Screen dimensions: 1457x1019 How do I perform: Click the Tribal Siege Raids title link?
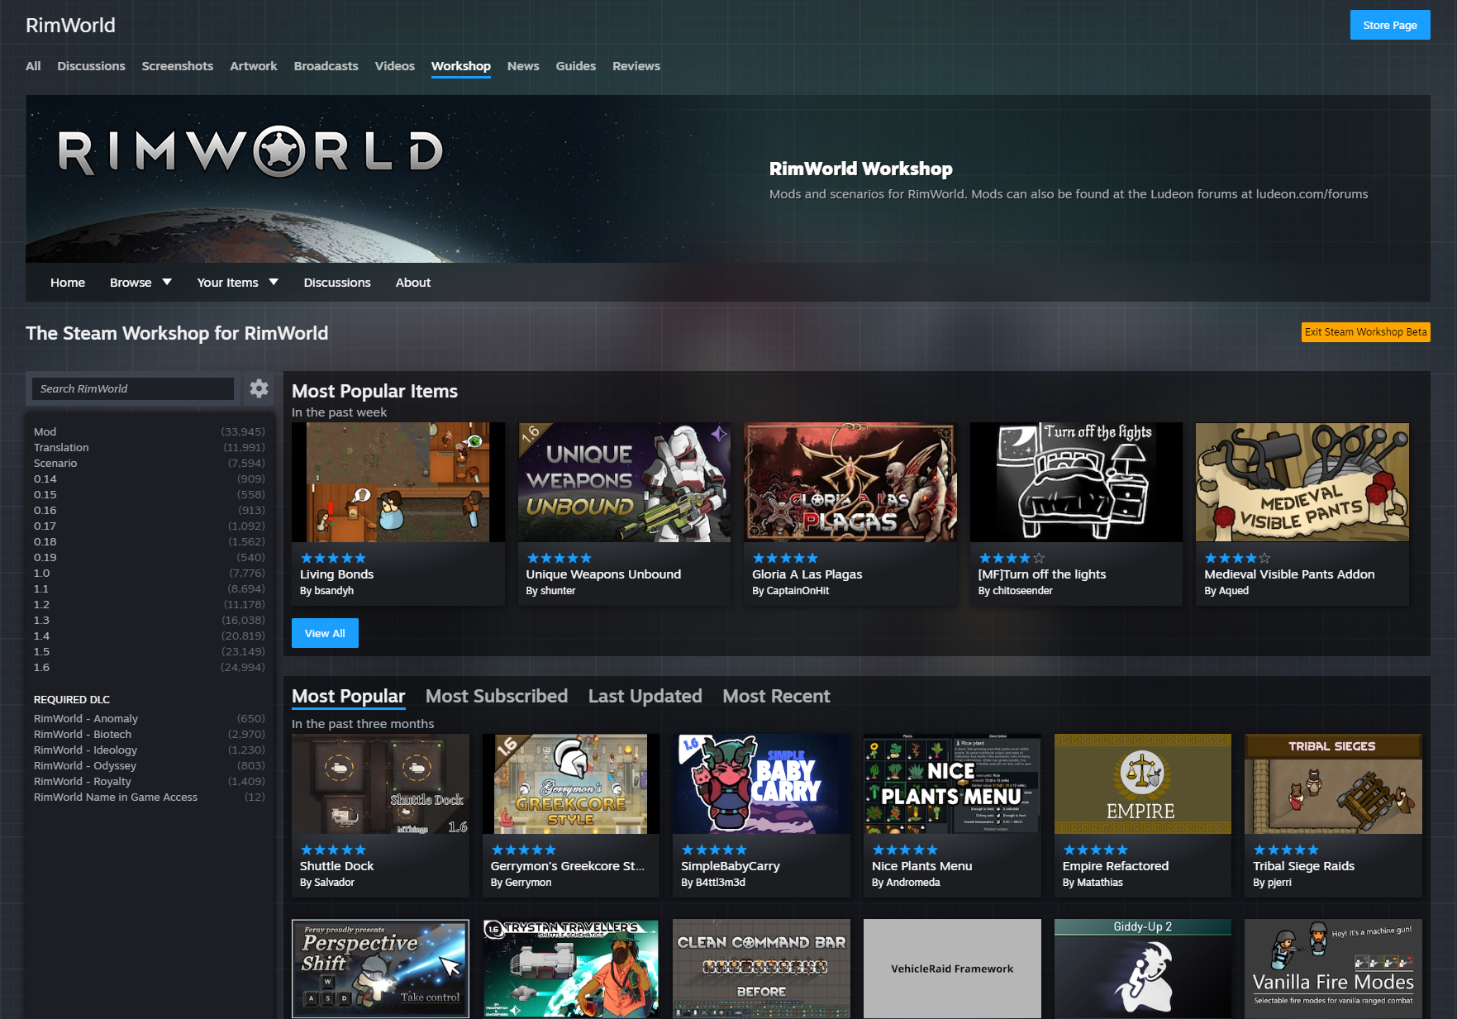1303,866
